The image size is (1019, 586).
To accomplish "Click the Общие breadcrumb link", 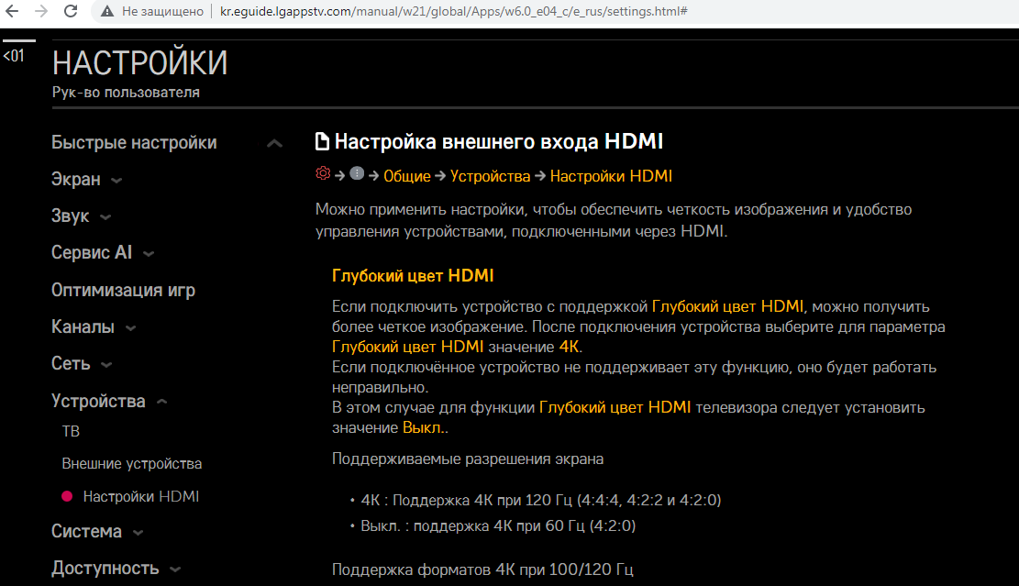I will pyautogui.click(x=406, y=176).
